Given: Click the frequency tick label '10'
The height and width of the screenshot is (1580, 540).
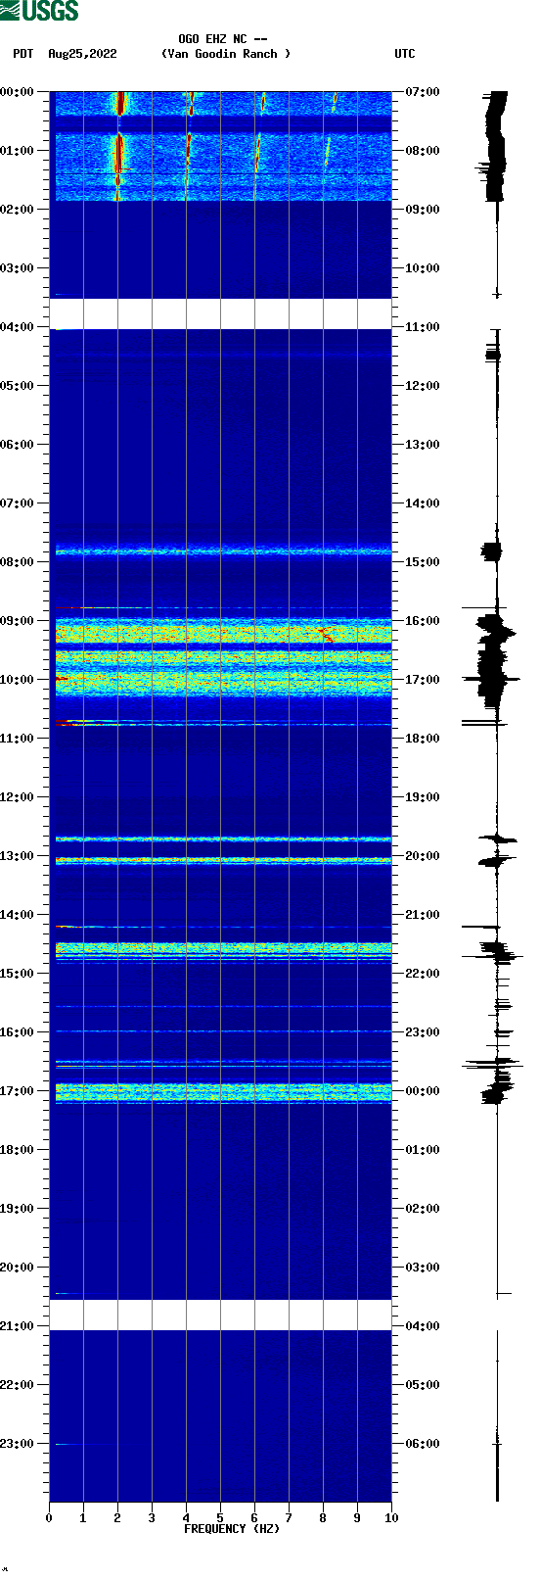Looking at the screenshot, I should click(x=391, y=1518).
